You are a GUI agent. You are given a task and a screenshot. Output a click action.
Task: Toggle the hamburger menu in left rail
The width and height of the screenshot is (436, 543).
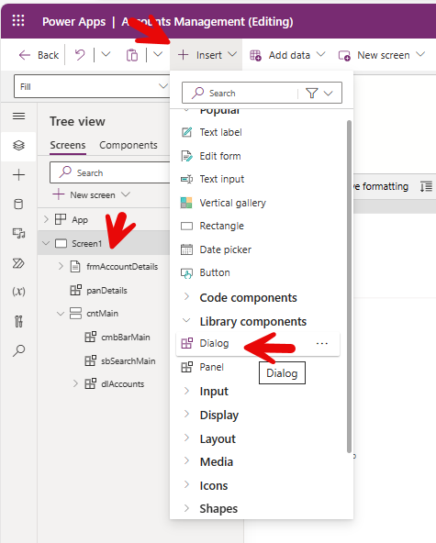click(x=18, y=116)
